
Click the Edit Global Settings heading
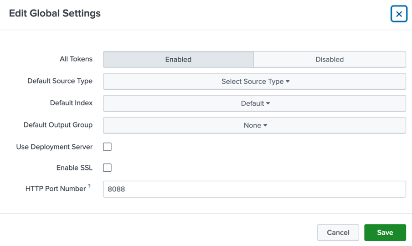(55, 13)
